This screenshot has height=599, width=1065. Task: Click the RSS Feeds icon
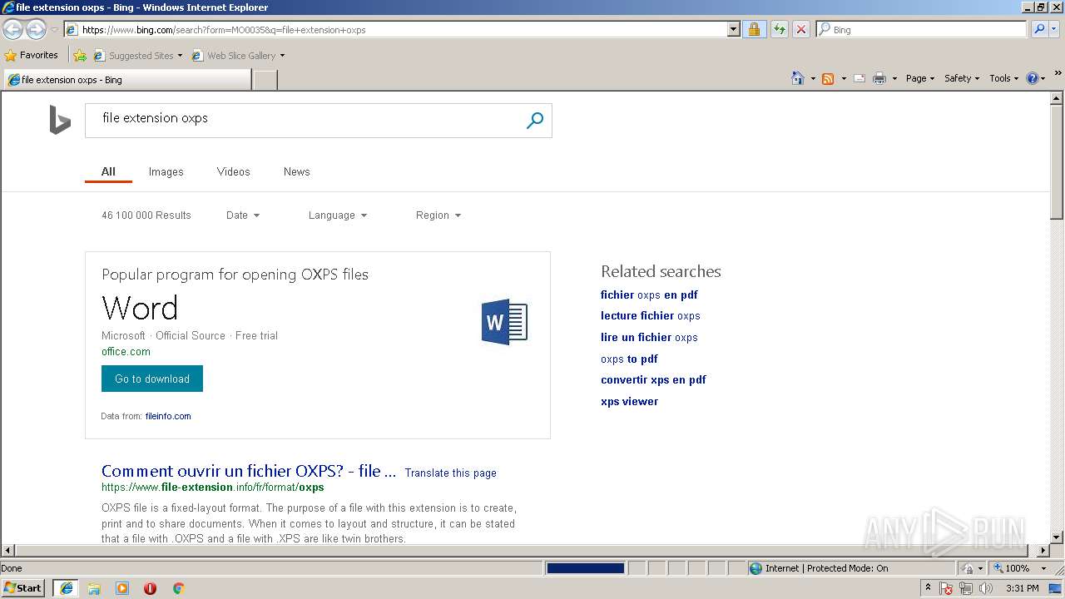828,78
